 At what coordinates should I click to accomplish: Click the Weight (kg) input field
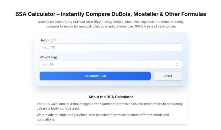click(107, 64)
